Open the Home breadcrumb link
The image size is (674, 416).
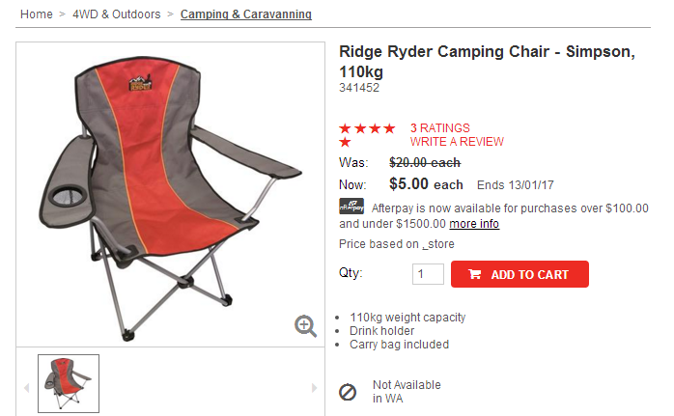tap(37, 14)
